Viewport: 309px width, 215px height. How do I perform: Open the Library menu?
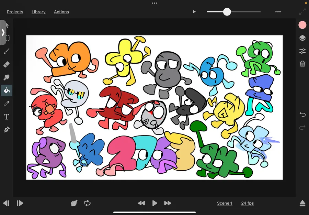[38, 12]
